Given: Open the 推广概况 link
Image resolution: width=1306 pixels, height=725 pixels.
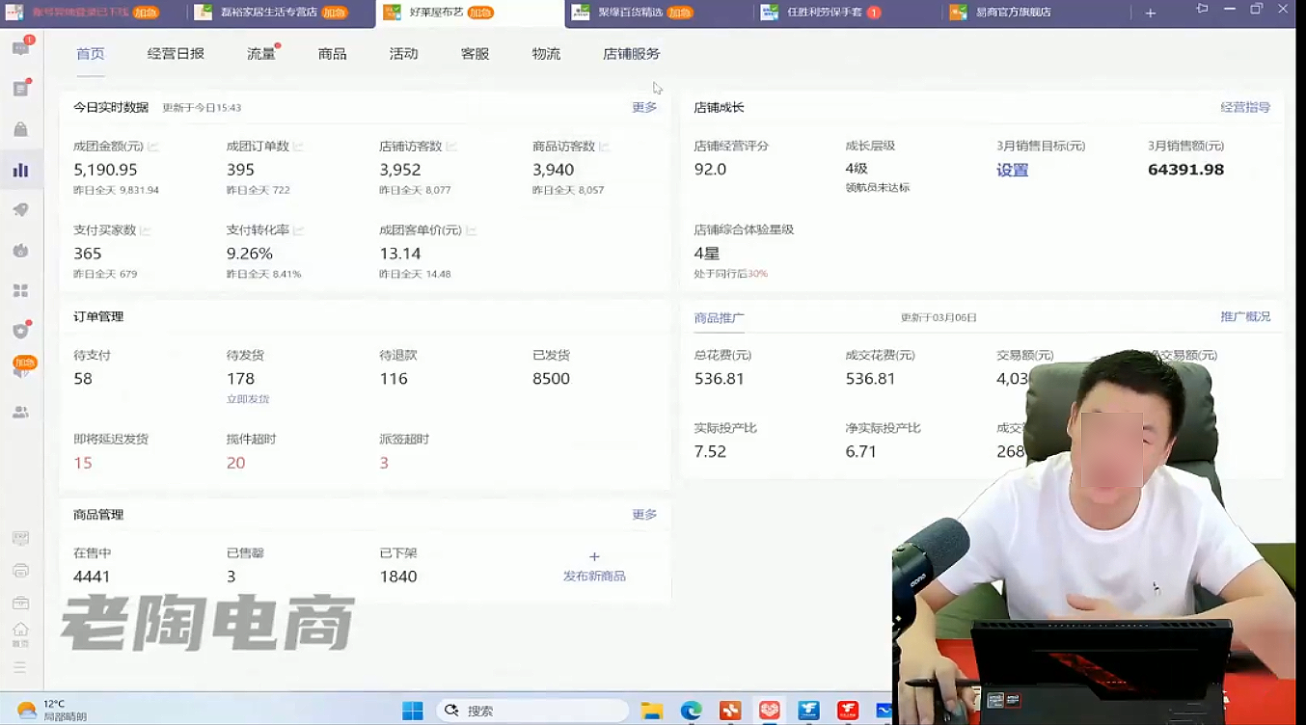Looking at the screenshot, I should coord(1244,316).
